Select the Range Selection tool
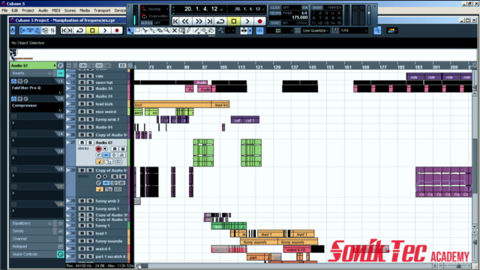Image resolution: width=480 pixels, height=270 pixels. 138,31
